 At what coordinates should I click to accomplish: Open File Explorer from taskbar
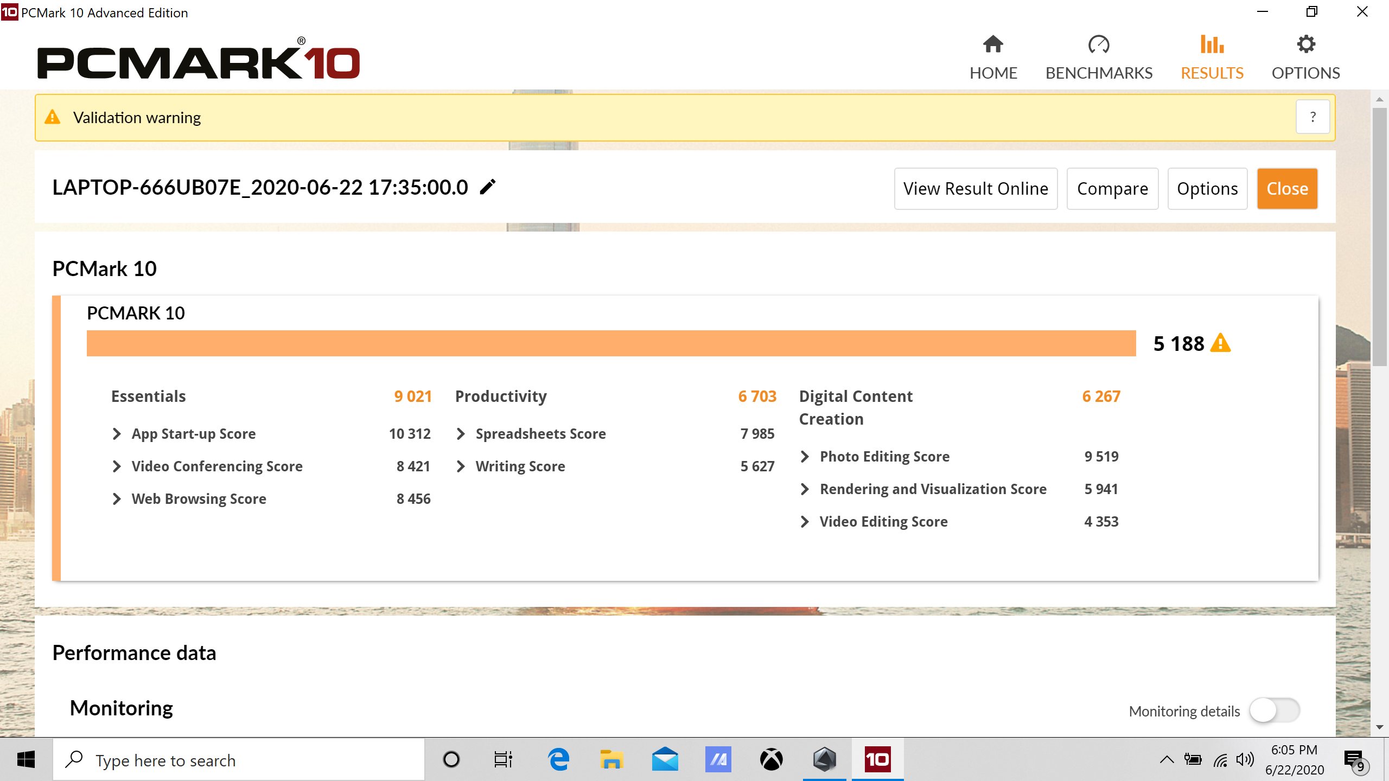tap(611, 759)
